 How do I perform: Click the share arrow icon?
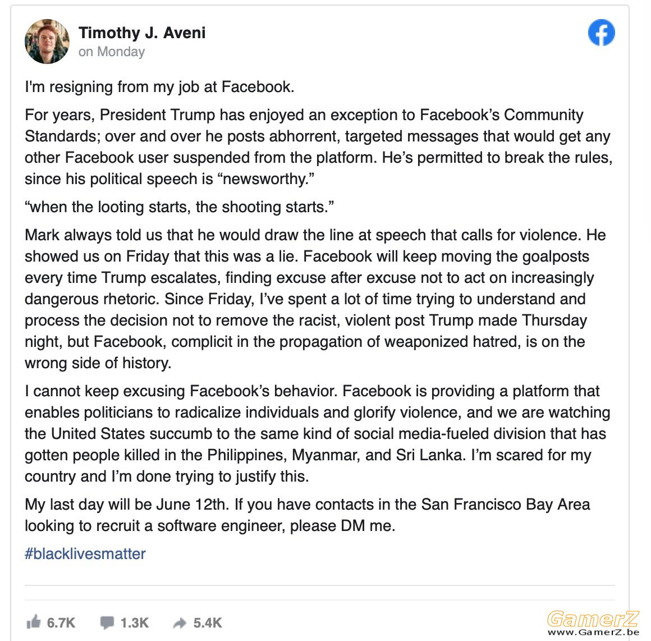tap(180, 622)
